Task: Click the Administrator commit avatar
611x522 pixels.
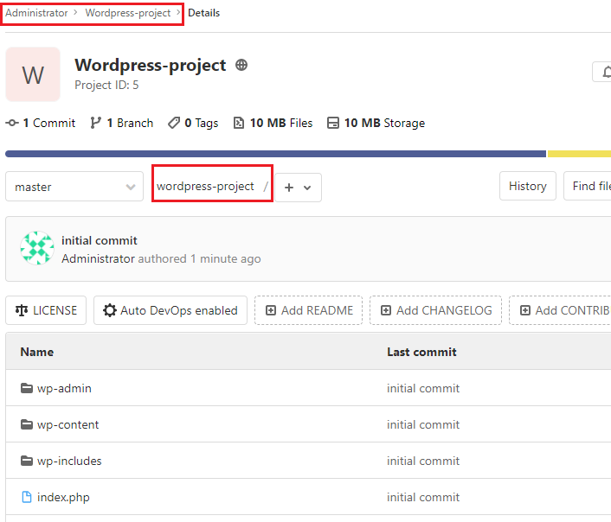Action: click(x=37, y=248)
